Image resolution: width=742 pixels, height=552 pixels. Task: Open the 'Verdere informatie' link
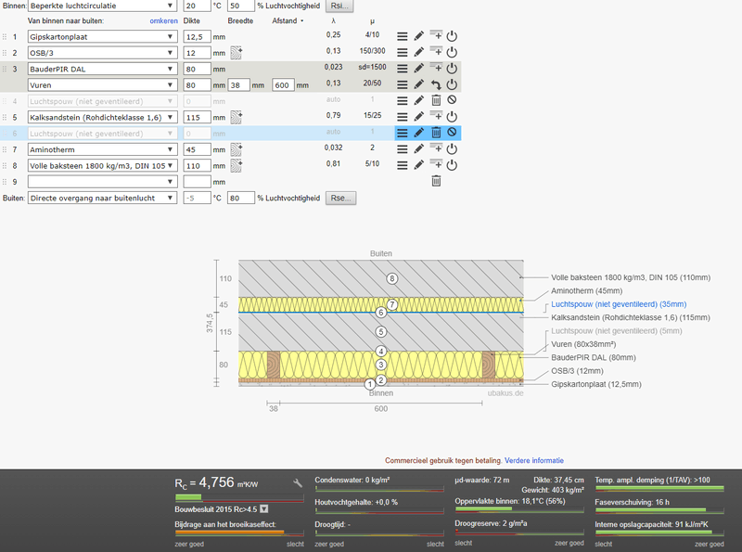click(x=534, y=460)
